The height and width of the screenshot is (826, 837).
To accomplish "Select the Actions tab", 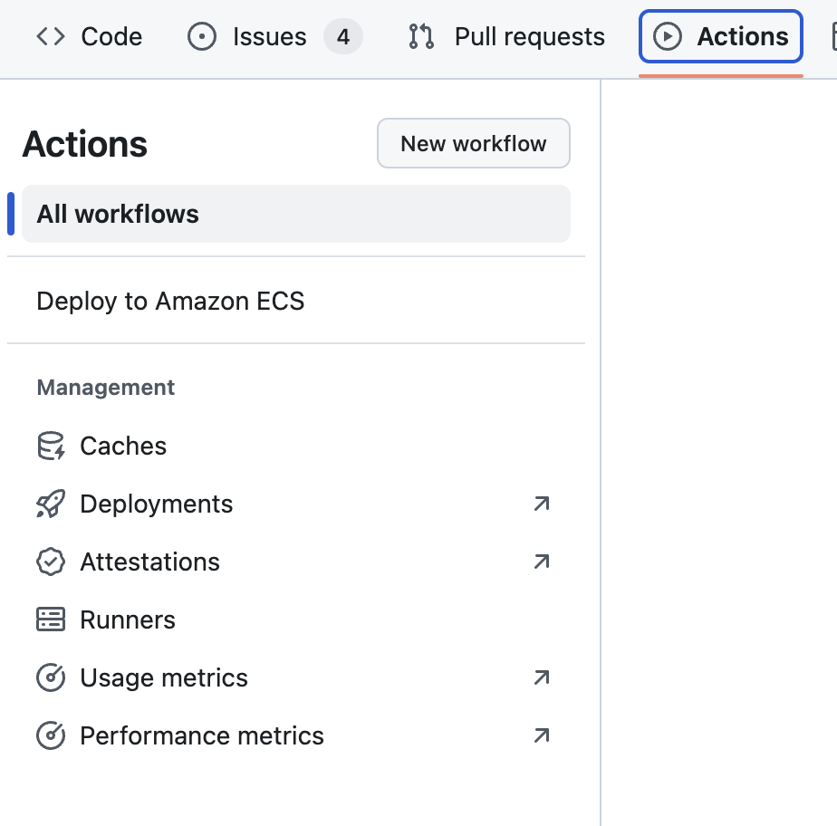I will [x=721, y=37].
